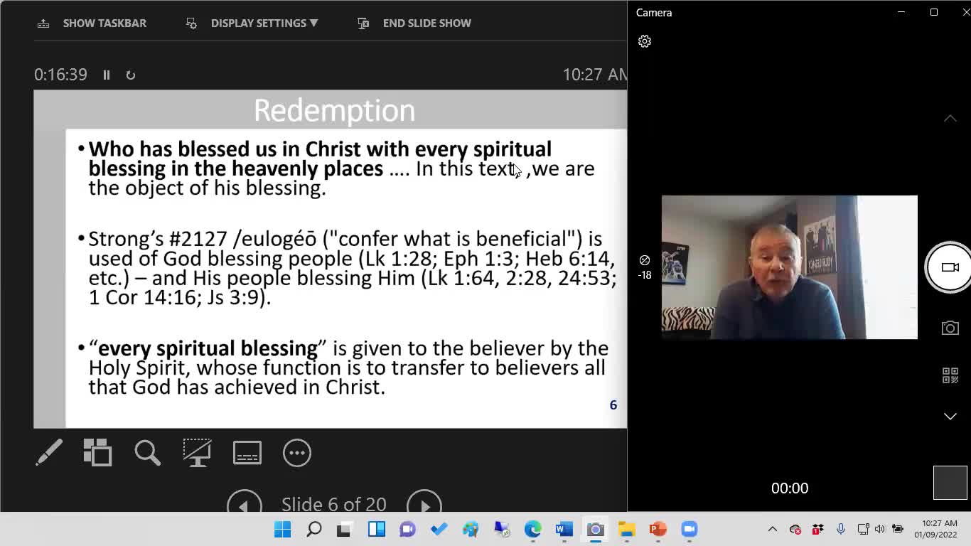Open the Display Settings dropdown
Image resolution: width=971 pixels, height=546 pixels.
click(252, 23)
